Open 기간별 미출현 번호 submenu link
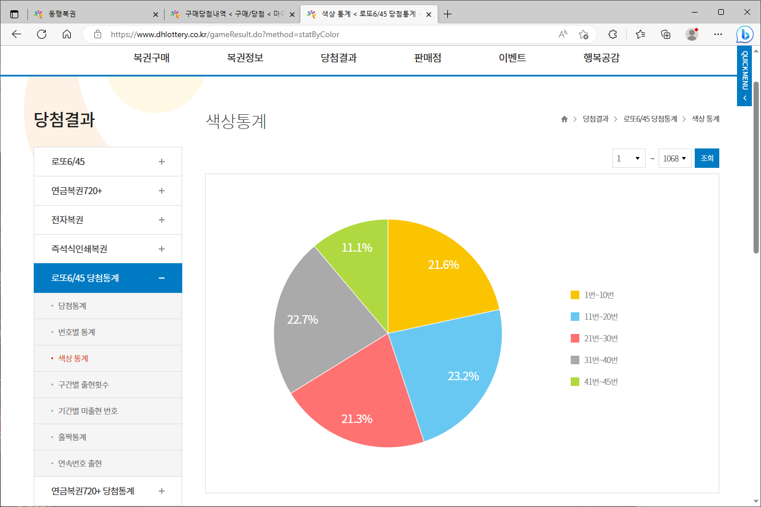Image resolution: width=761 pixels, height=507 pixels. 88,411
